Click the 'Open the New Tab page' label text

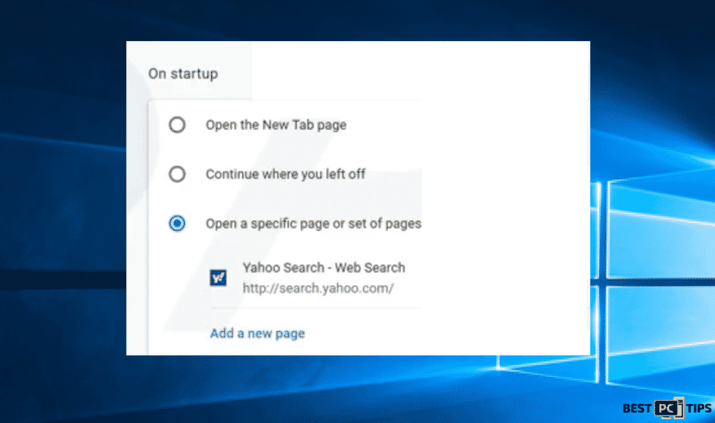(276, 125)
